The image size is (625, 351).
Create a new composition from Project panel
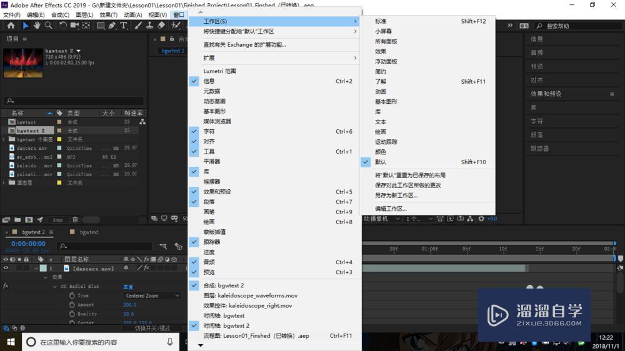pyautogui.click(x=29, y=219)
